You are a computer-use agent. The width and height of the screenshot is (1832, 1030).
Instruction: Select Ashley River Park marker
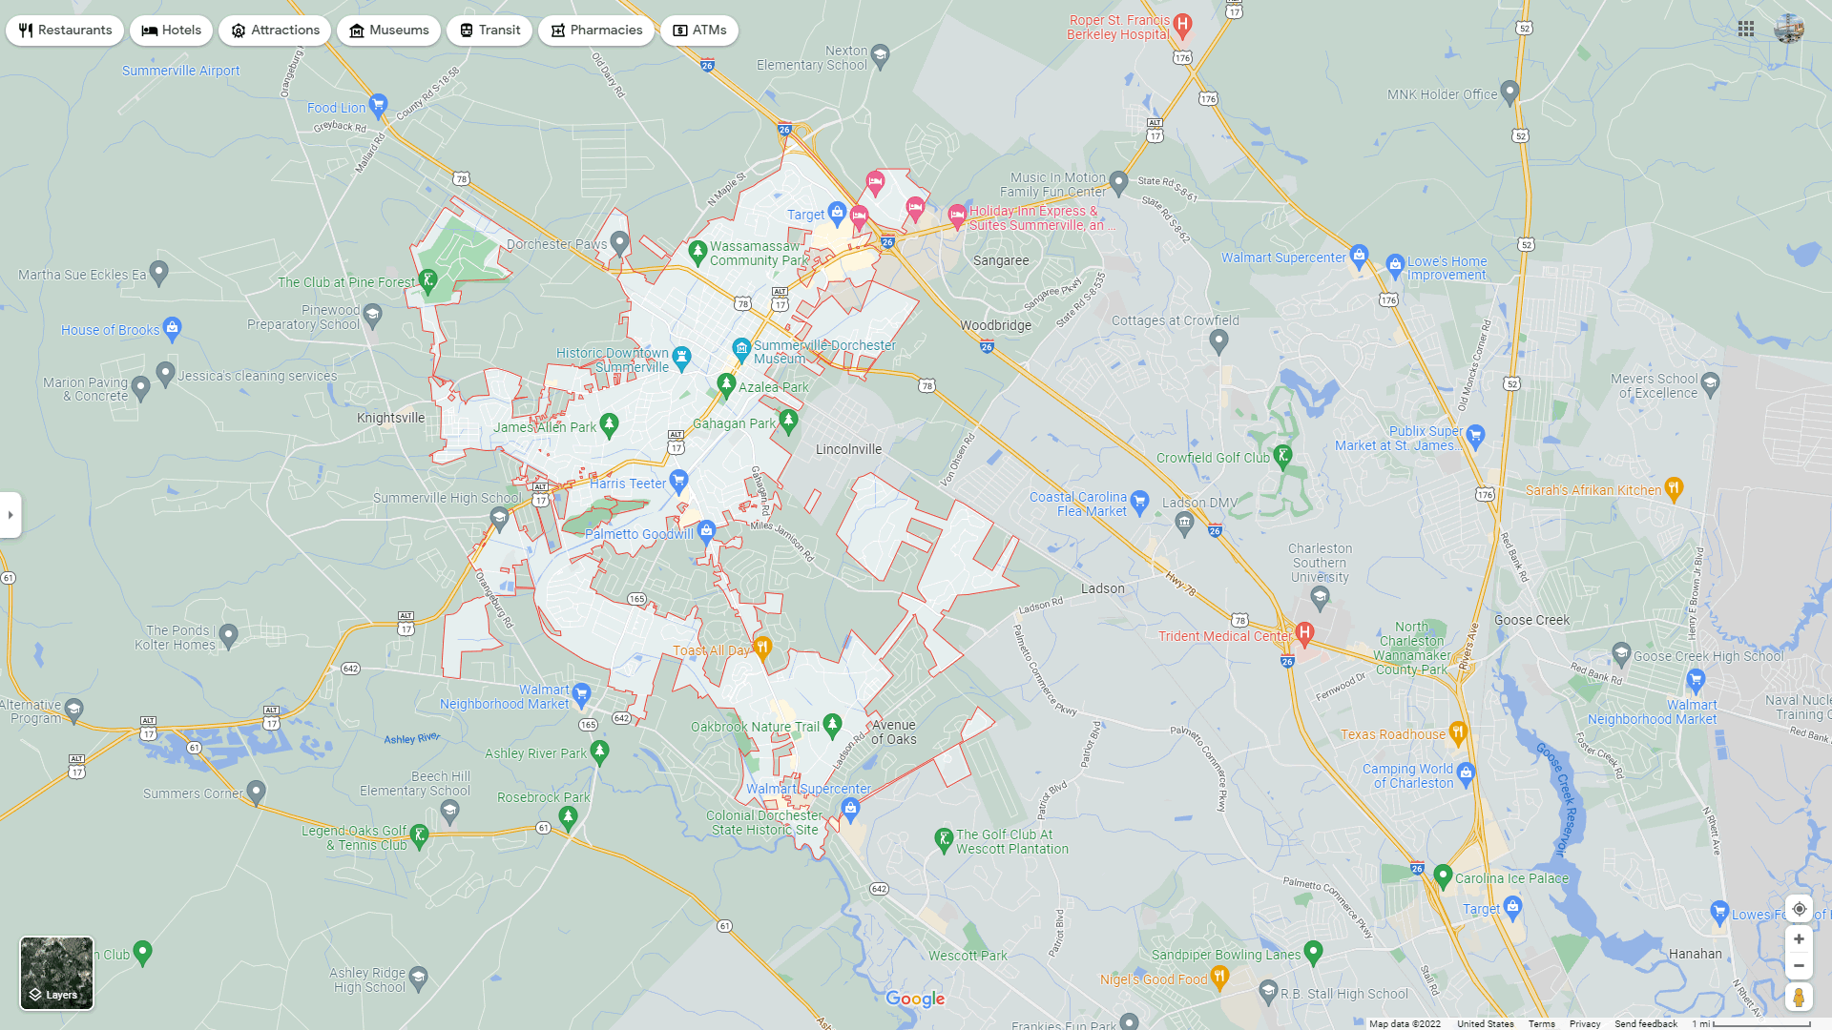(599, 752)
